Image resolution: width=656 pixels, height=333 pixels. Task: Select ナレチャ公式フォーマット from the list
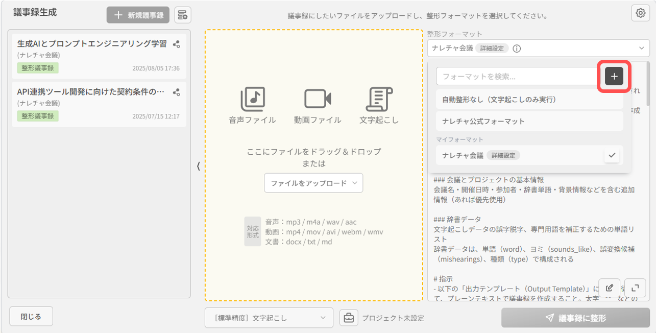click(x=529, y=121)
